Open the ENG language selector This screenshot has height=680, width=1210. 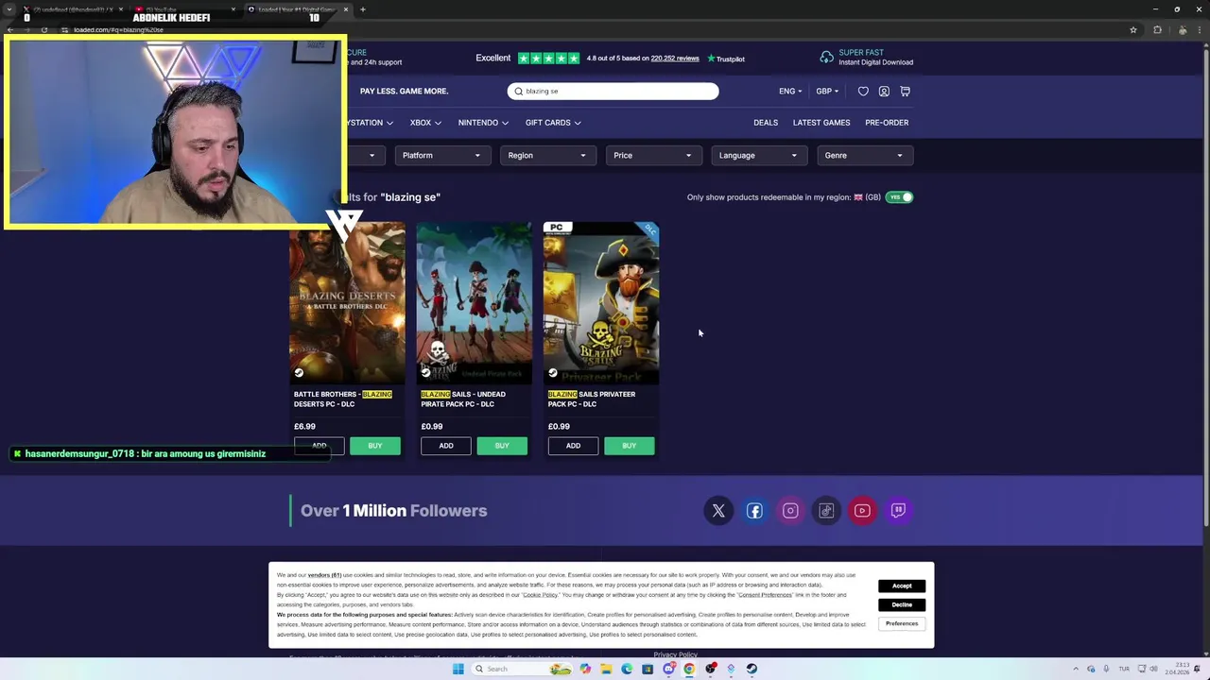coord(790,92)
